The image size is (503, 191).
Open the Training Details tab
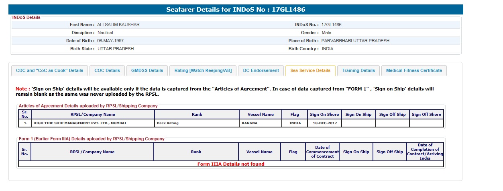[358, 70]
